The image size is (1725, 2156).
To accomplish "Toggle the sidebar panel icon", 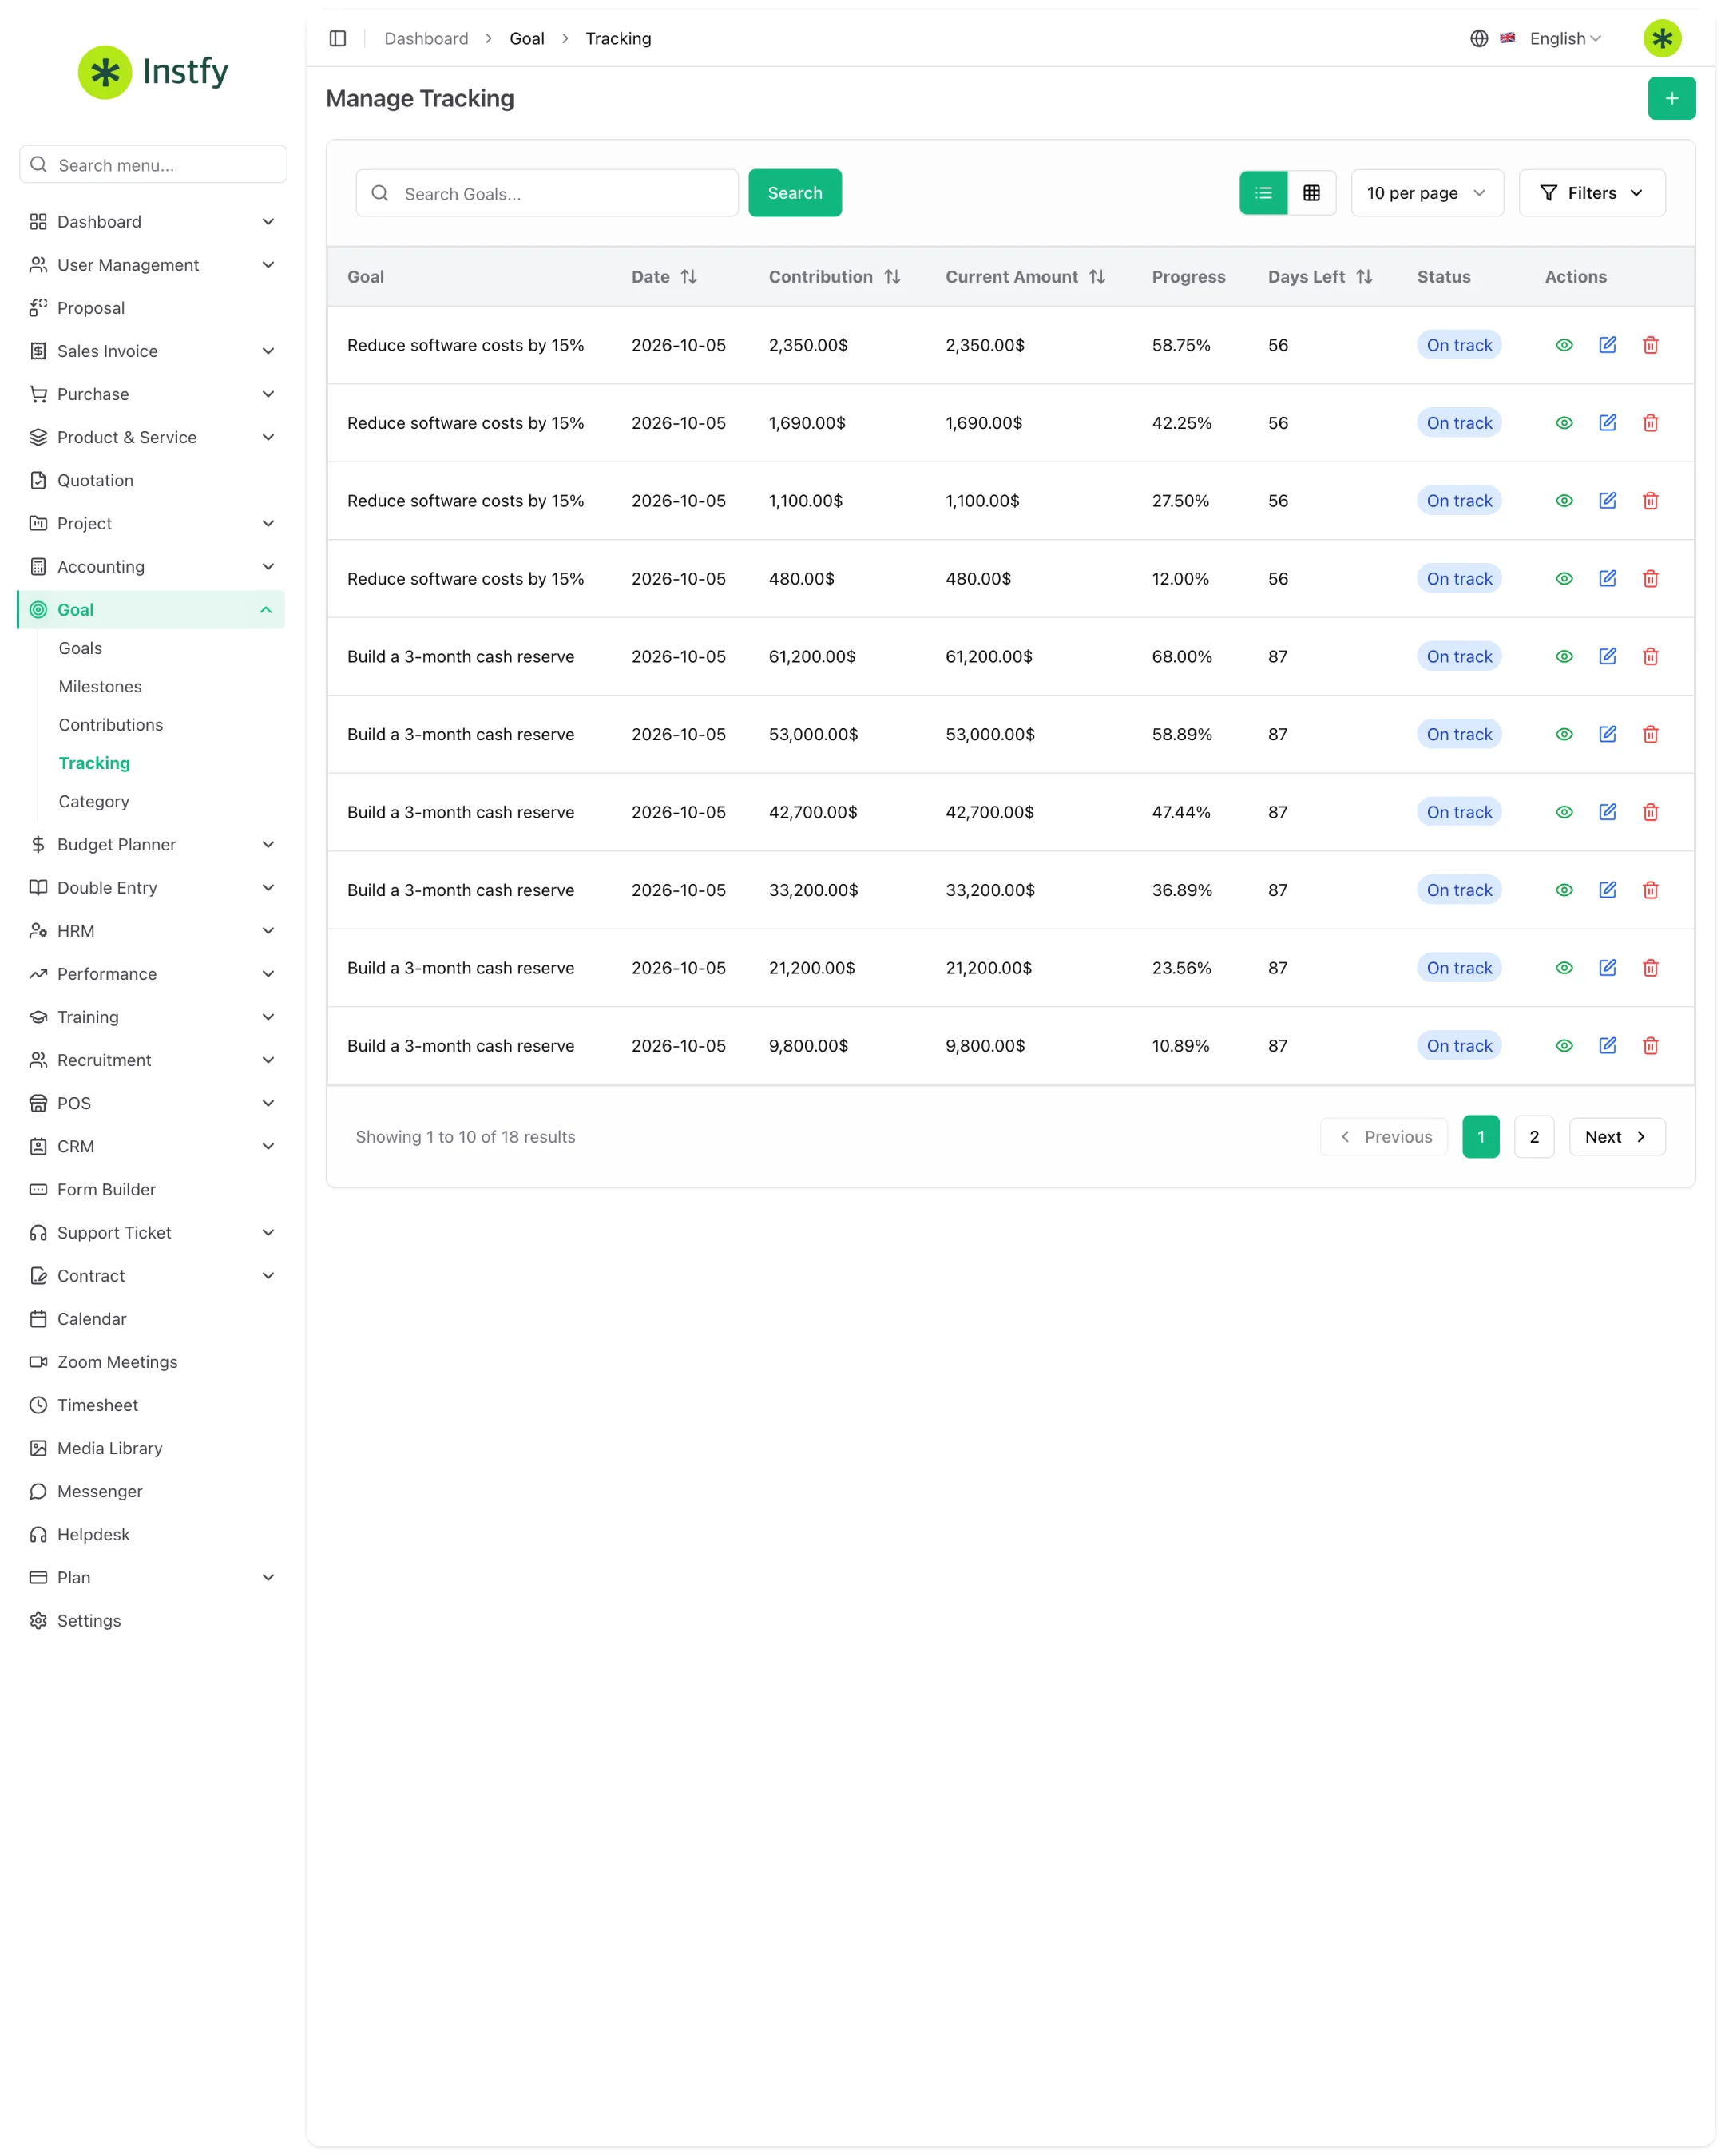I will coord(338,38).
